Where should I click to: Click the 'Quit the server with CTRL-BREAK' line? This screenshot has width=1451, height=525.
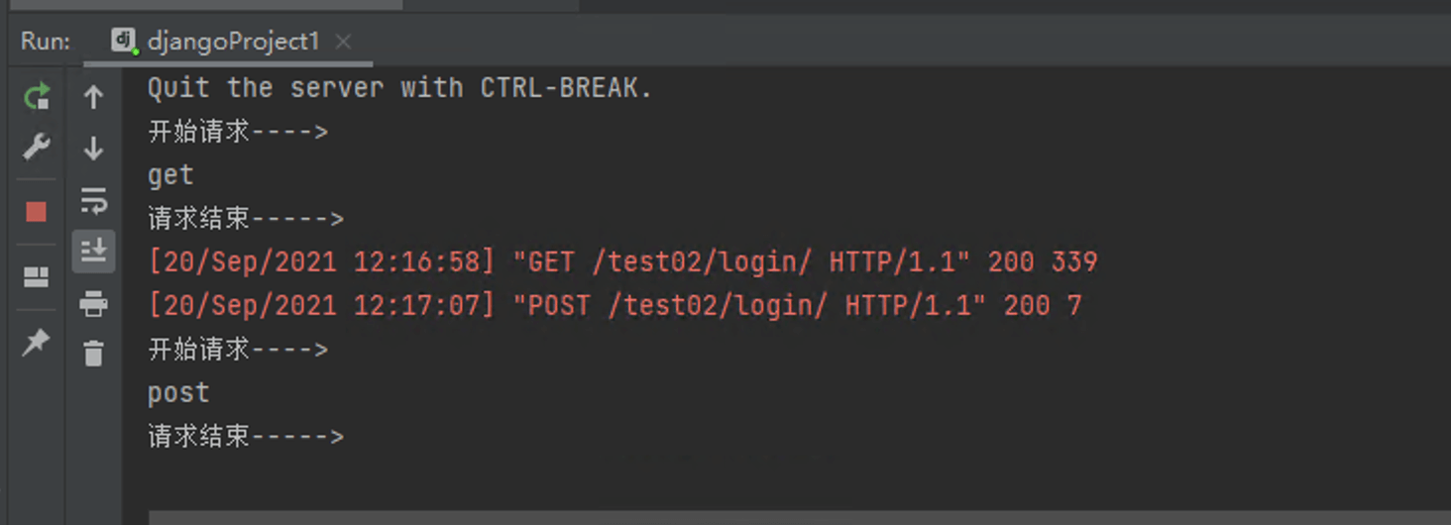click(x=400, y=87)
